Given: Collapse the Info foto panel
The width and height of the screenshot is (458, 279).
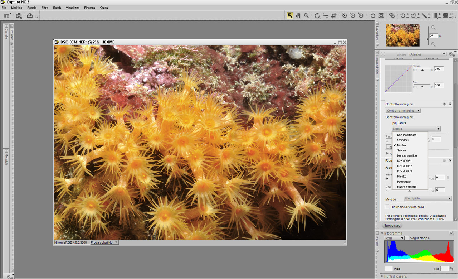Looking at the screenshot, I should pos(377,233).
